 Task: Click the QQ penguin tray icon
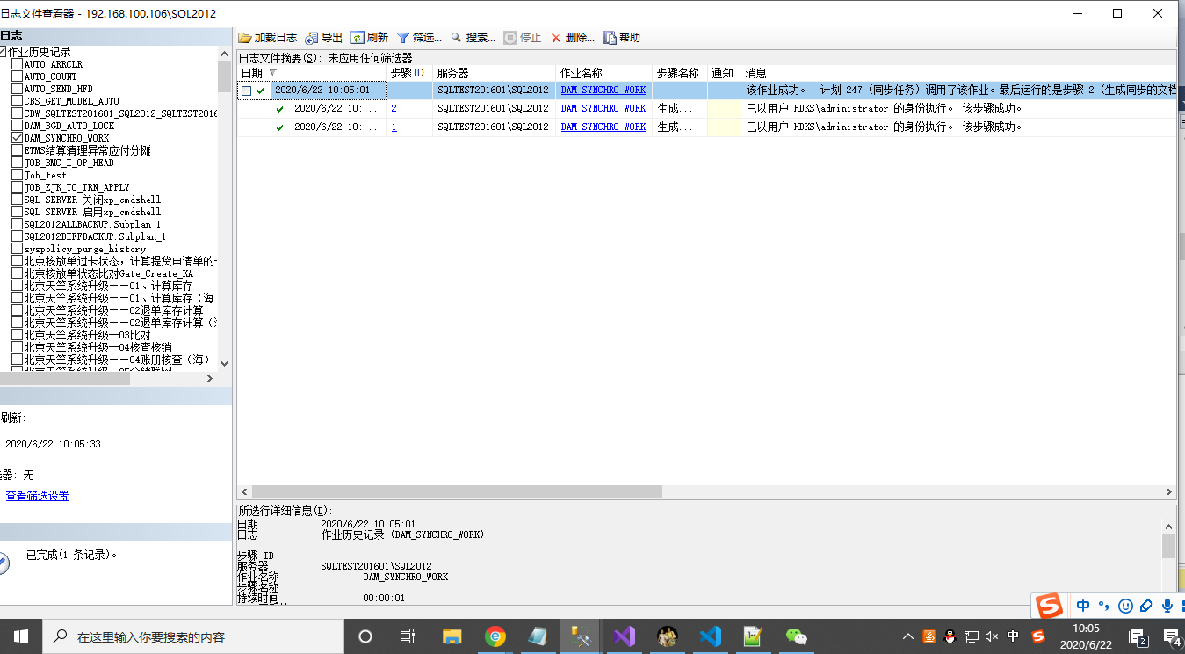[x=950, y=636]
